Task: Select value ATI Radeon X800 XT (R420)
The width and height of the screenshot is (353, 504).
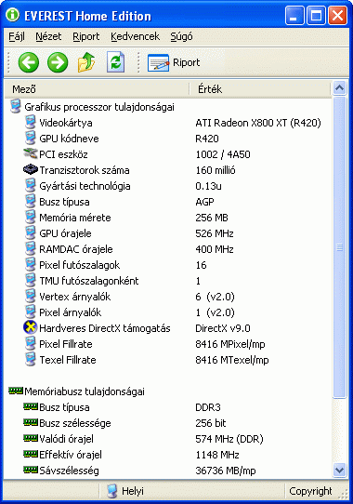Action: click(258, 123)
